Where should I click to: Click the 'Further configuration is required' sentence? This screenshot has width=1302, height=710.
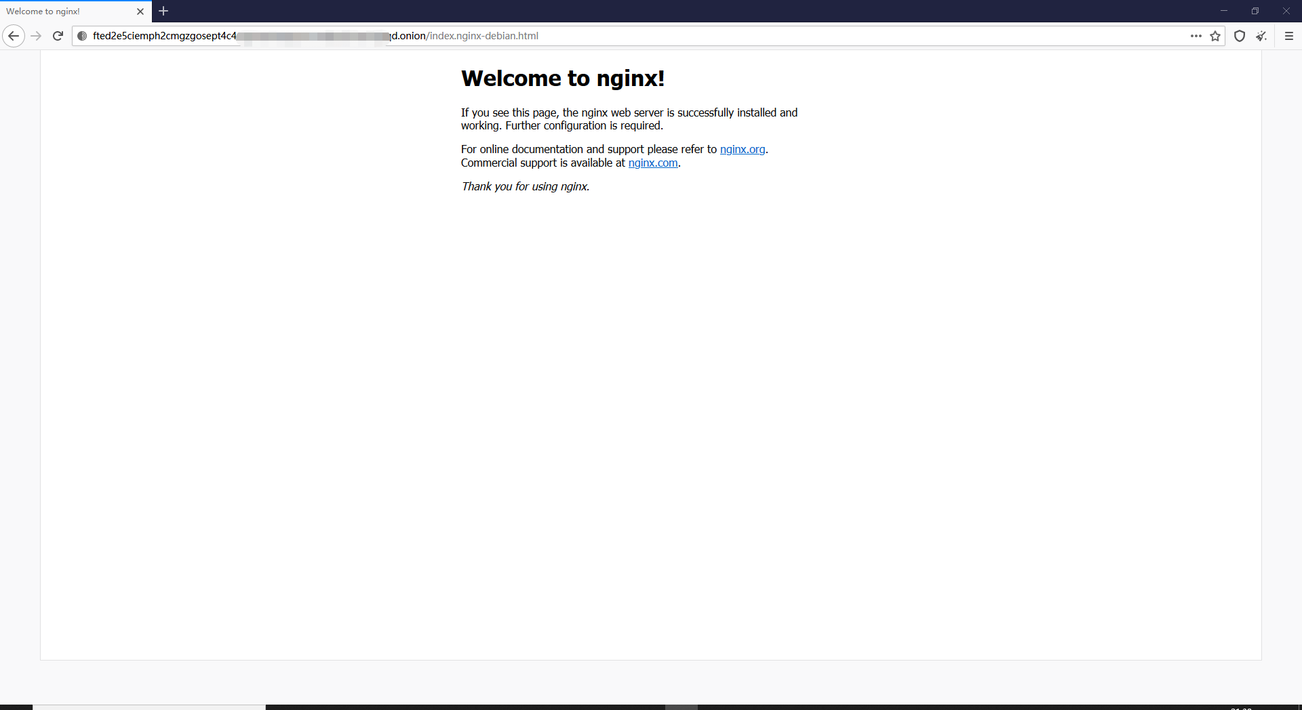click(584, 126)
